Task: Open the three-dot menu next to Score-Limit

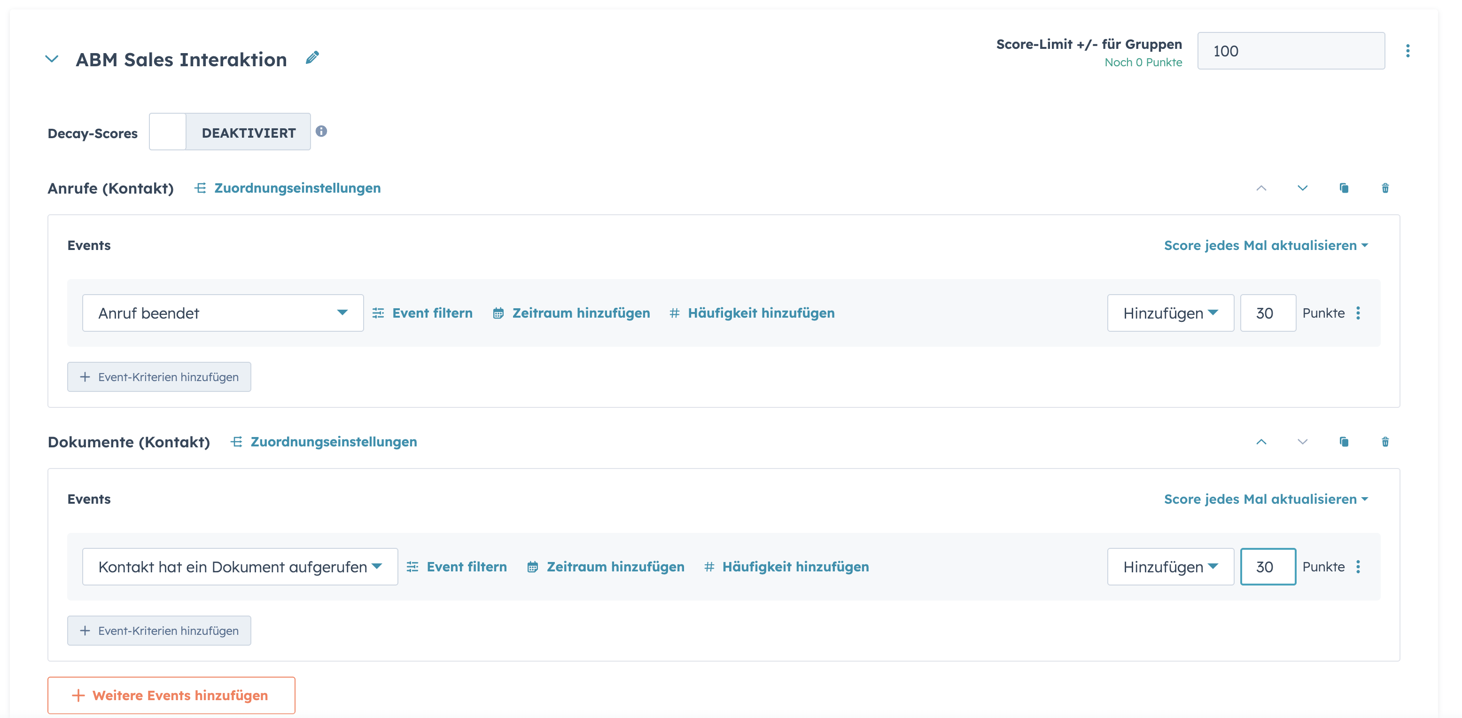Action: (1408, 51)
